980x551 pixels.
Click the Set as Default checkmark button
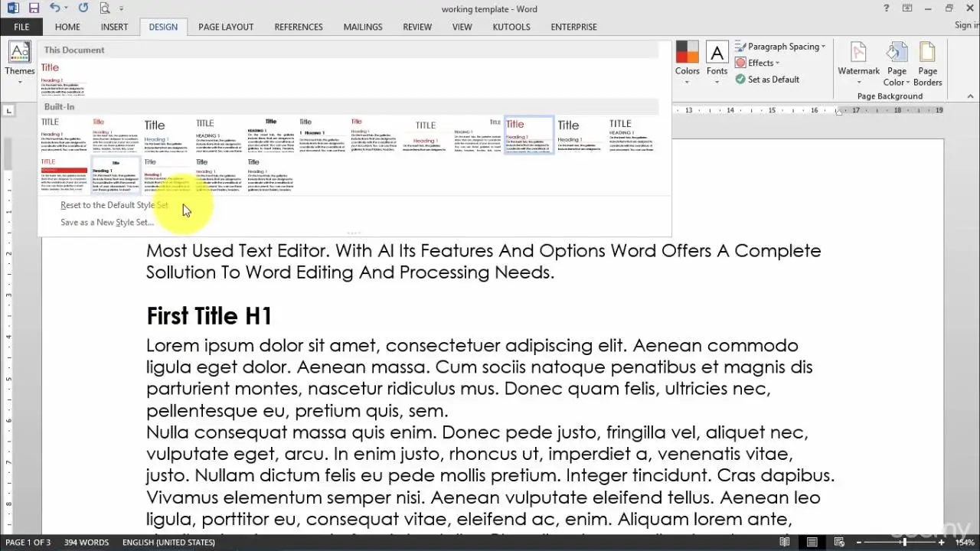coord(767,80)
